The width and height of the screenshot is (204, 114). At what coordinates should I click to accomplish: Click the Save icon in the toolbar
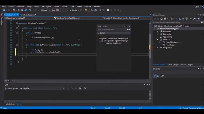[x=22, y=10]
